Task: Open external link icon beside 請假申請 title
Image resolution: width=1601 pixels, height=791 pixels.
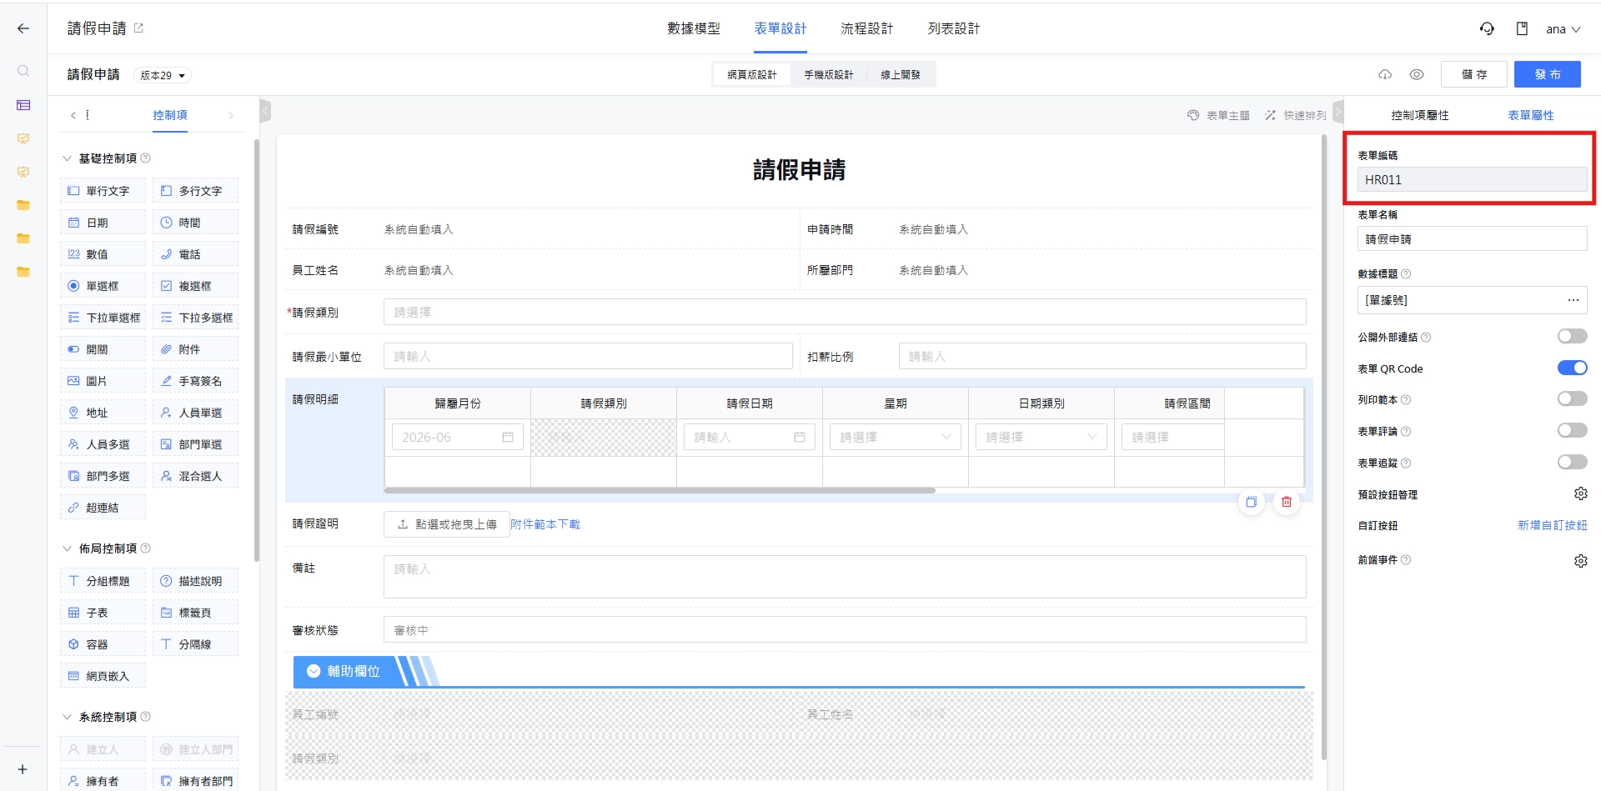Action: pyautogui.click(x=138, y=28)
